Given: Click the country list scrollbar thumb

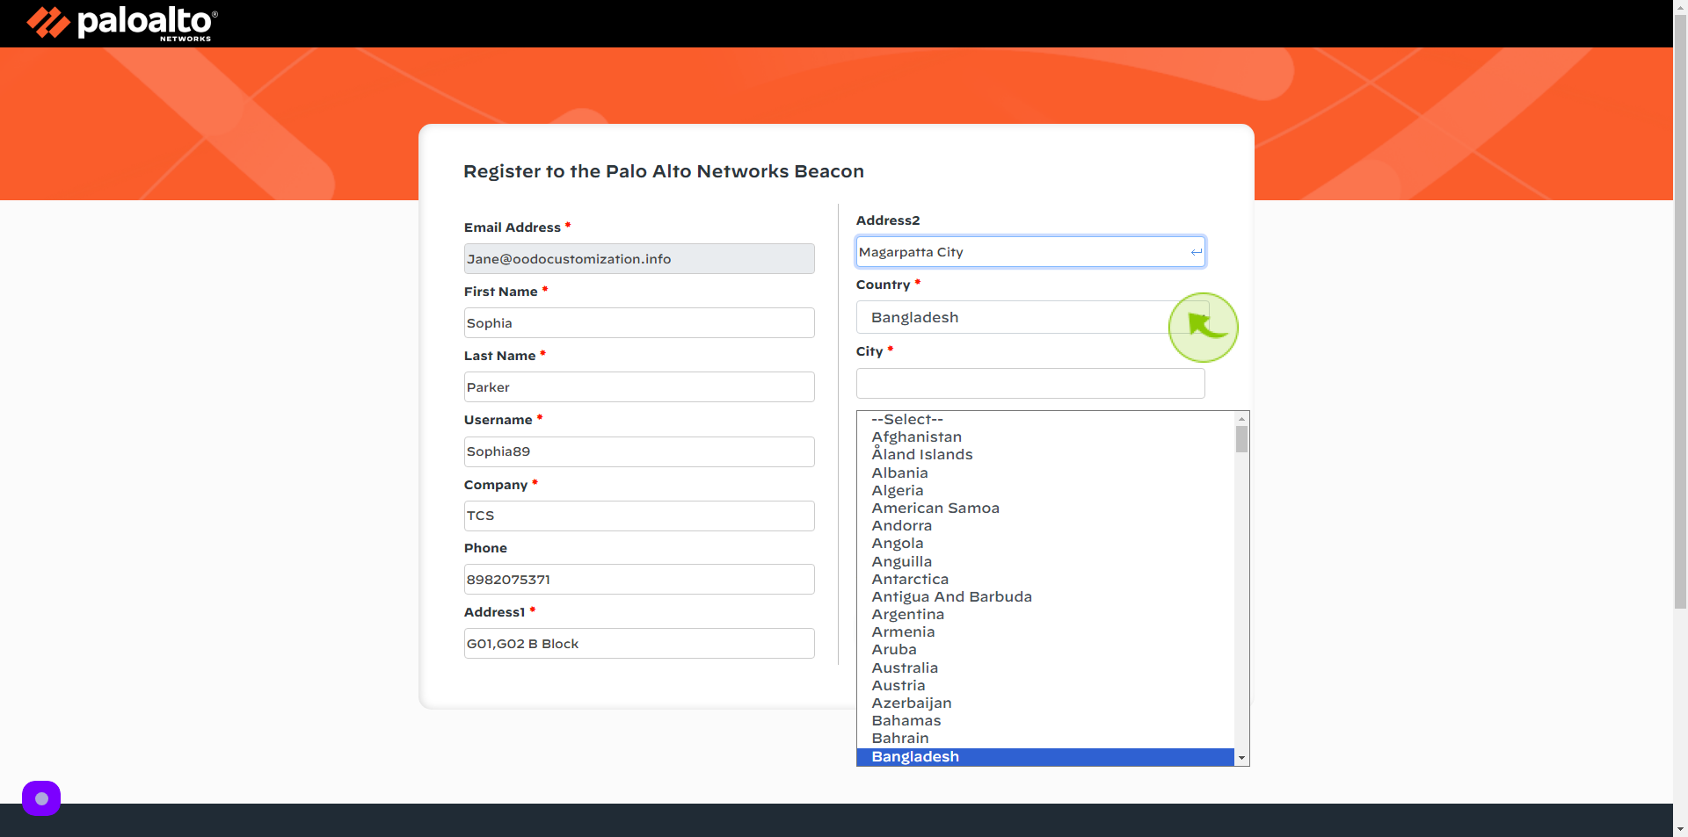Looking at the screenshot, I should pyautogui.click(x=1241, y=439).
